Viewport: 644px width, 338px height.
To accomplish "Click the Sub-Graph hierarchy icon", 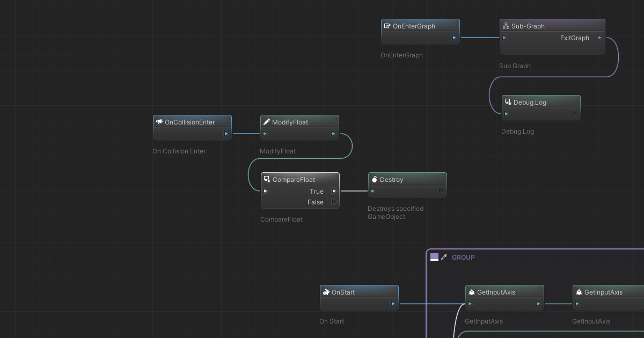I will (506, 26).
